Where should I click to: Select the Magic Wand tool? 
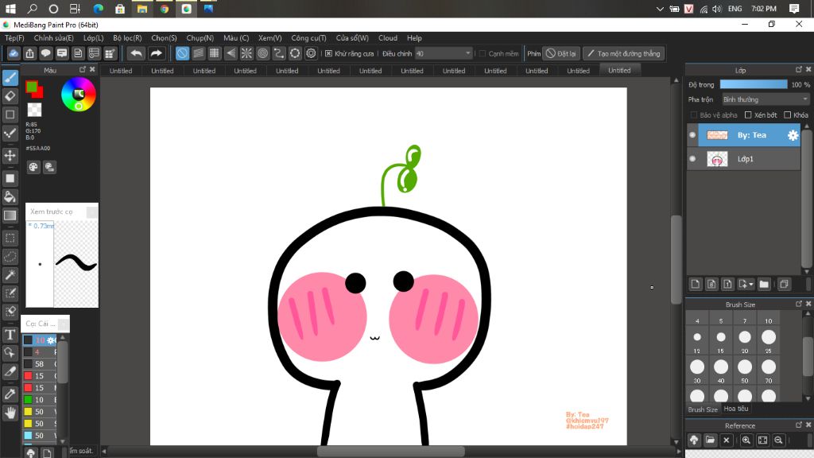pyautogui.click(x=10, y=274)
